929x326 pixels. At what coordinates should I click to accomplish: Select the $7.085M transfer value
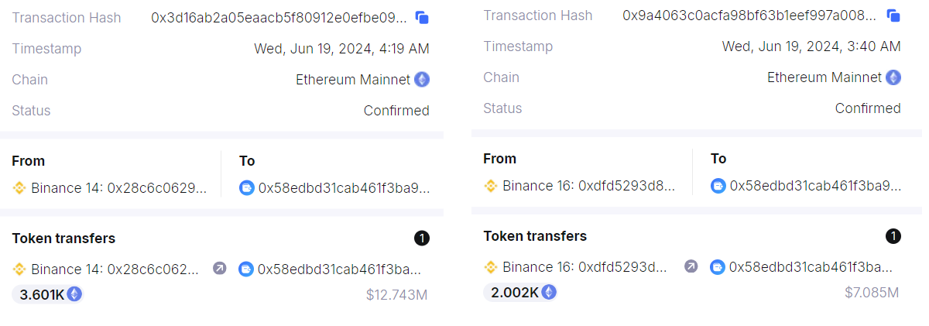(x=871, y=293)
